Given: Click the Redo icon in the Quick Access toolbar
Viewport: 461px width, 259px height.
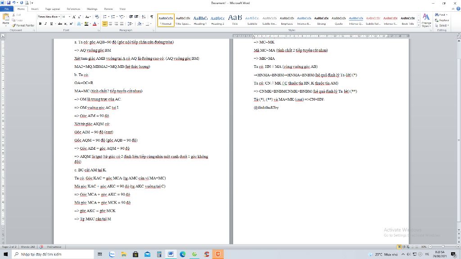Looking at the screenshot, I should [22, 3].
